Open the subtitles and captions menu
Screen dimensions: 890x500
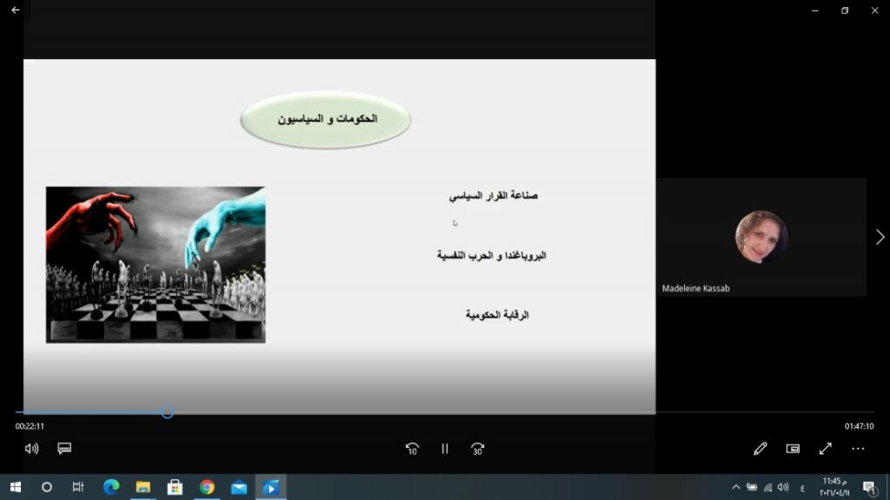tap(64, 449)
